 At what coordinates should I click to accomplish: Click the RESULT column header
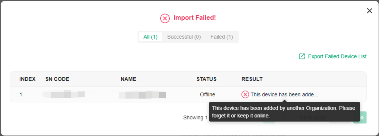252,79
